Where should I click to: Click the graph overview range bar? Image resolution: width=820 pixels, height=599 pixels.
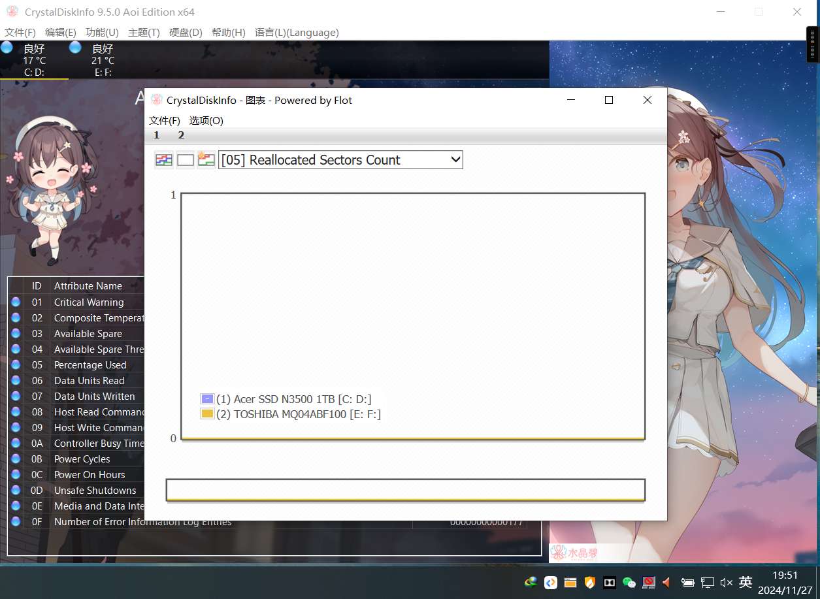coord(406,490)
